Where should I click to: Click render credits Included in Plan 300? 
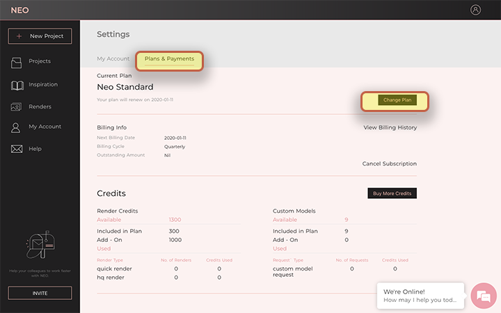point(174,231)
